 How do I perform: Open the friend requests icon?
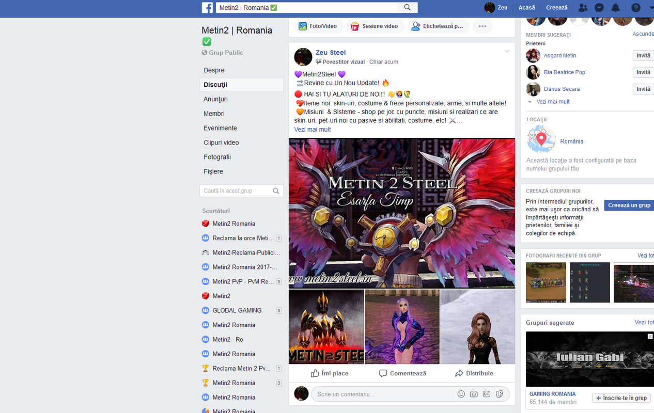583,8
